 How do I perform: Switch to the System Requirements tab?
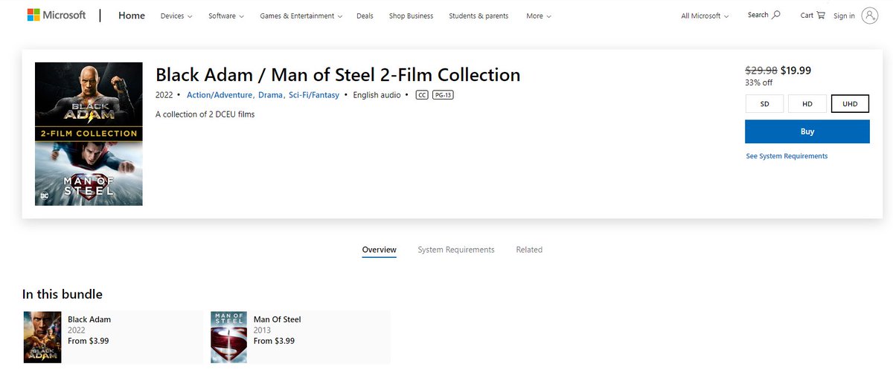click(x=456, y=250)
